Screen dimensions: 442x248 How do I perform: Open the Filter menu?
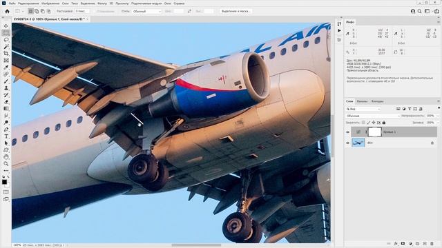tap(102, 3)
